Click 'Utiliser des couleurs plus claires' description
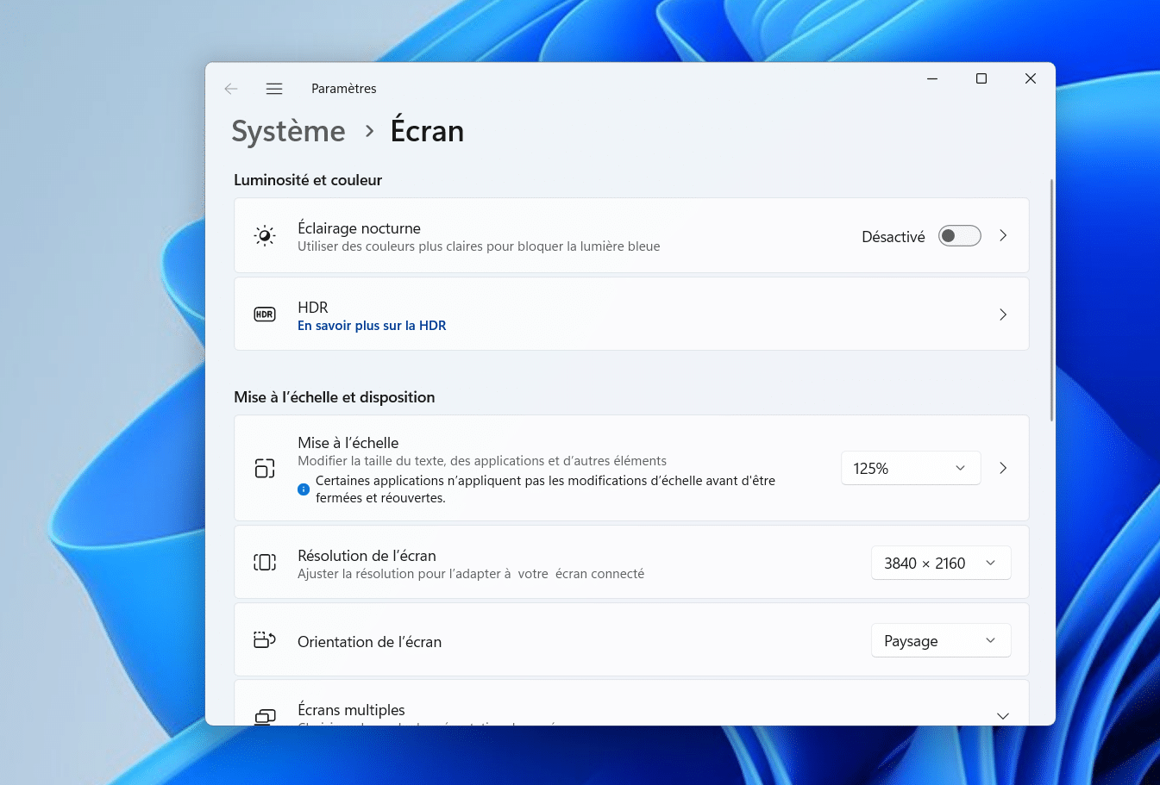 (479, 246)
